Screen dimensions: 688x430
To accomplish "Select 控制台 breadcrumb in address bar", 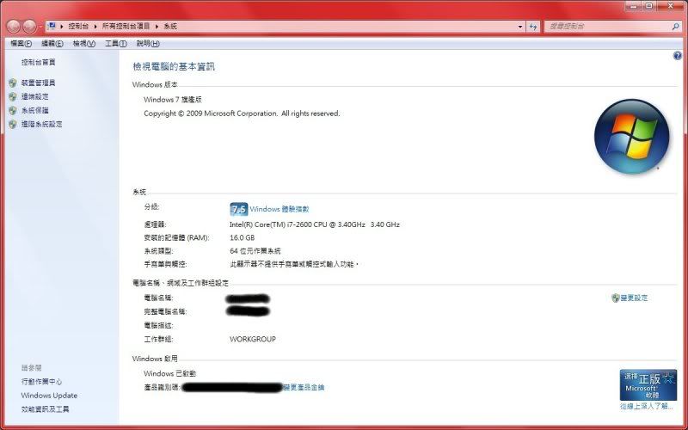I will 78,27.
